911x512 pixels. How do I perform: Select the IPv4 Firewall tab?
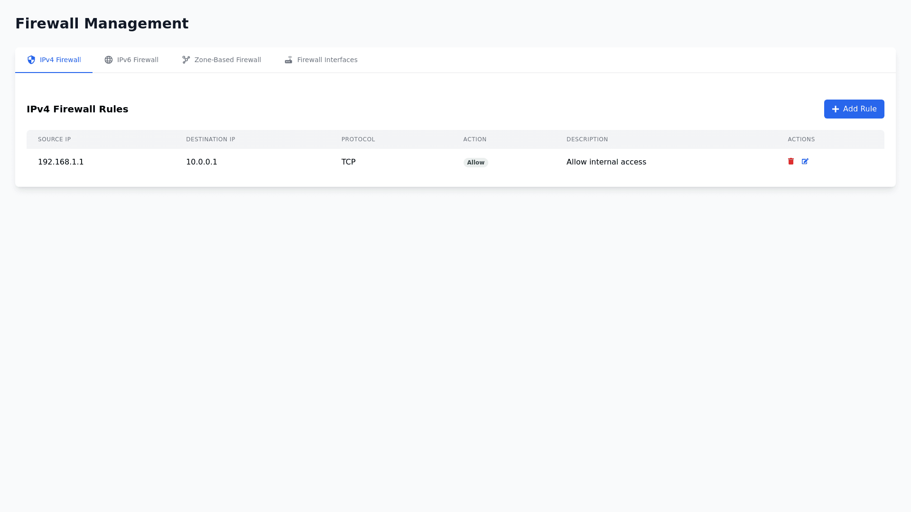[x=60, y=60]
